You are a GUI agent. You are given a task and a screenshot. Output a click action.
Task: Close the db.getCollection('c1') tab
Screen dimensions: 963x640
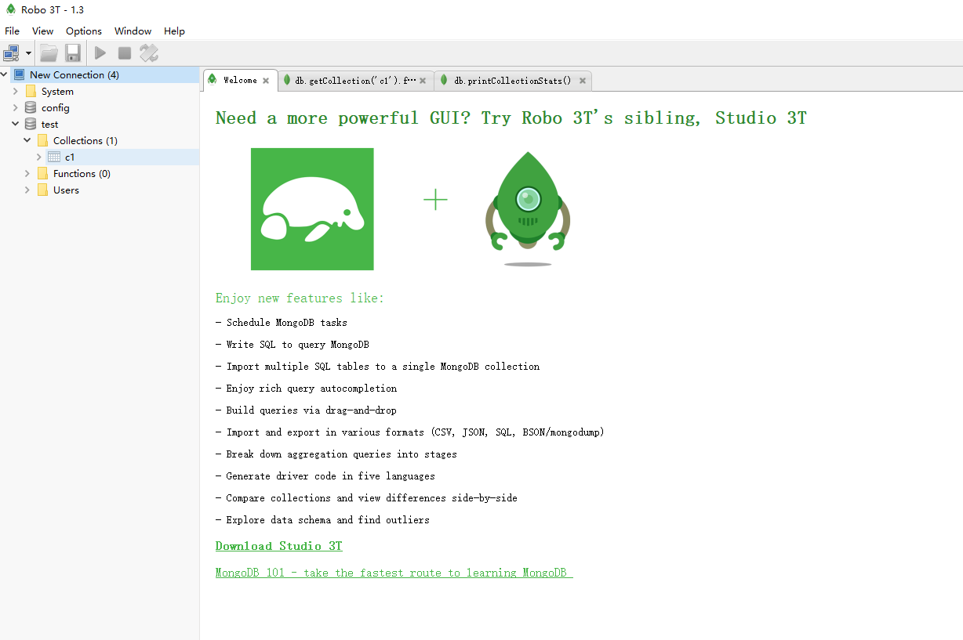(x=423, y=81)
